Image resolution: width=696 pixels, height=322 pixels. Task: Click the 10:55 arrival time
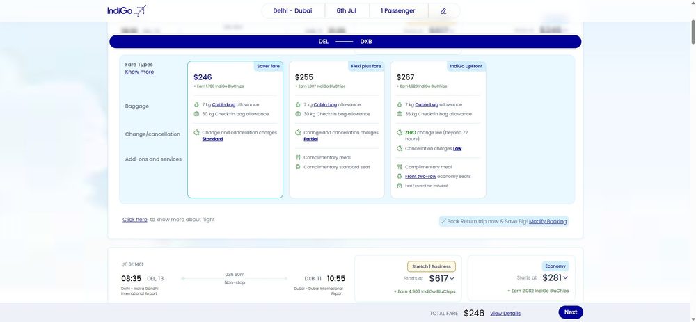tap(336, 279)
